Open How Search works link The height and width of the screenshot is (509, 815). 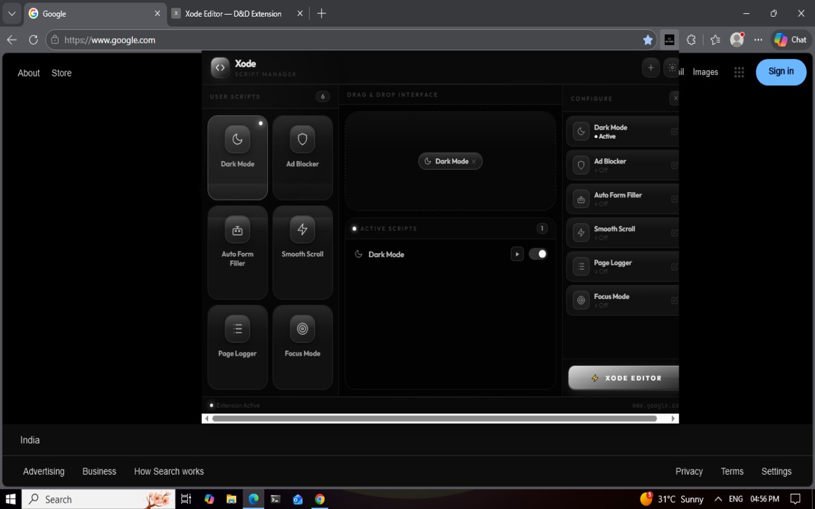click(169, 471)
